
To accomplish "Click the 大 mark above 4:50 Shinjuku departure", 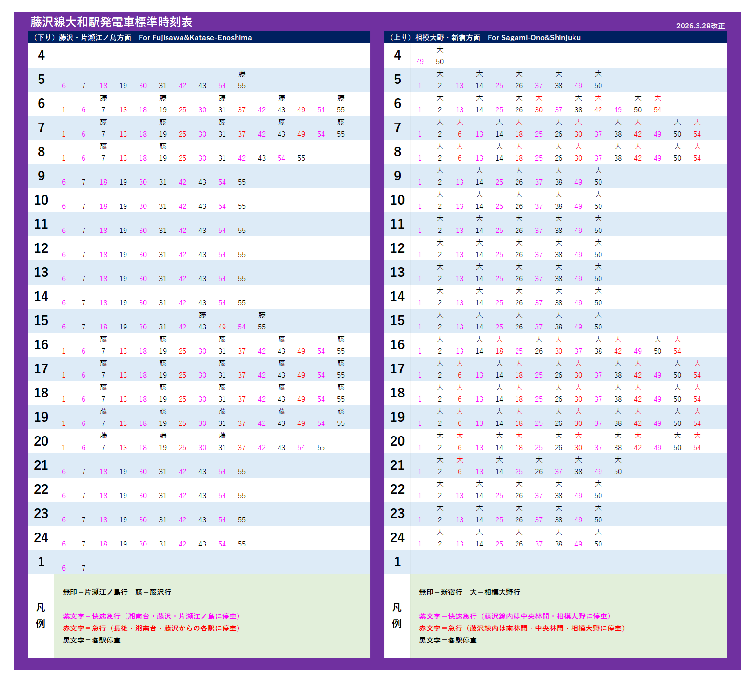I will (x=440, y=50).
